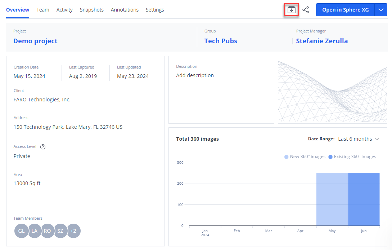Click the download archive icon
The image size is (392, 250).
[292, 10]
